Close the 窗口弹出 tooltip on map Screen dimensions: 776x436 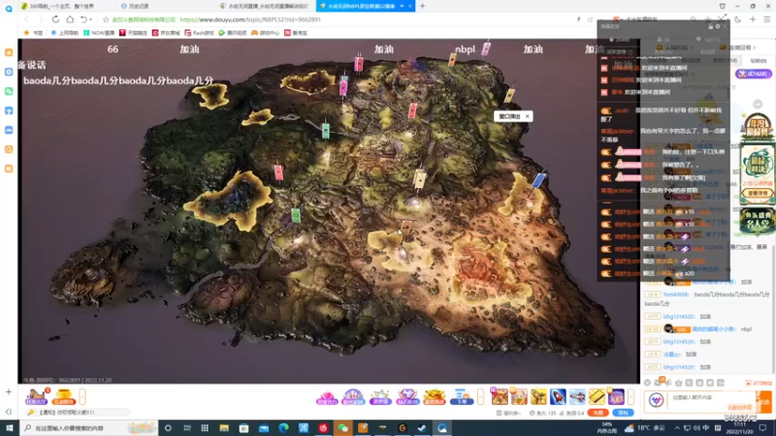(x=527, y=116)
